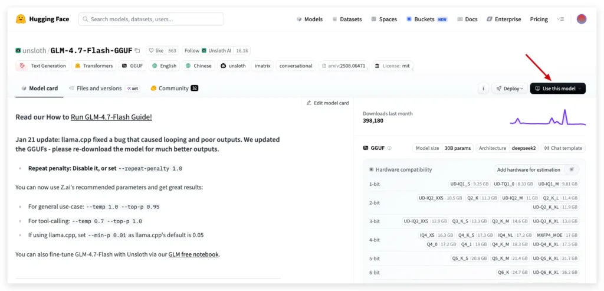Viewport: 604px width, 291px height.
Task: Select the Text Generation tag
Action: click(42, 66)
